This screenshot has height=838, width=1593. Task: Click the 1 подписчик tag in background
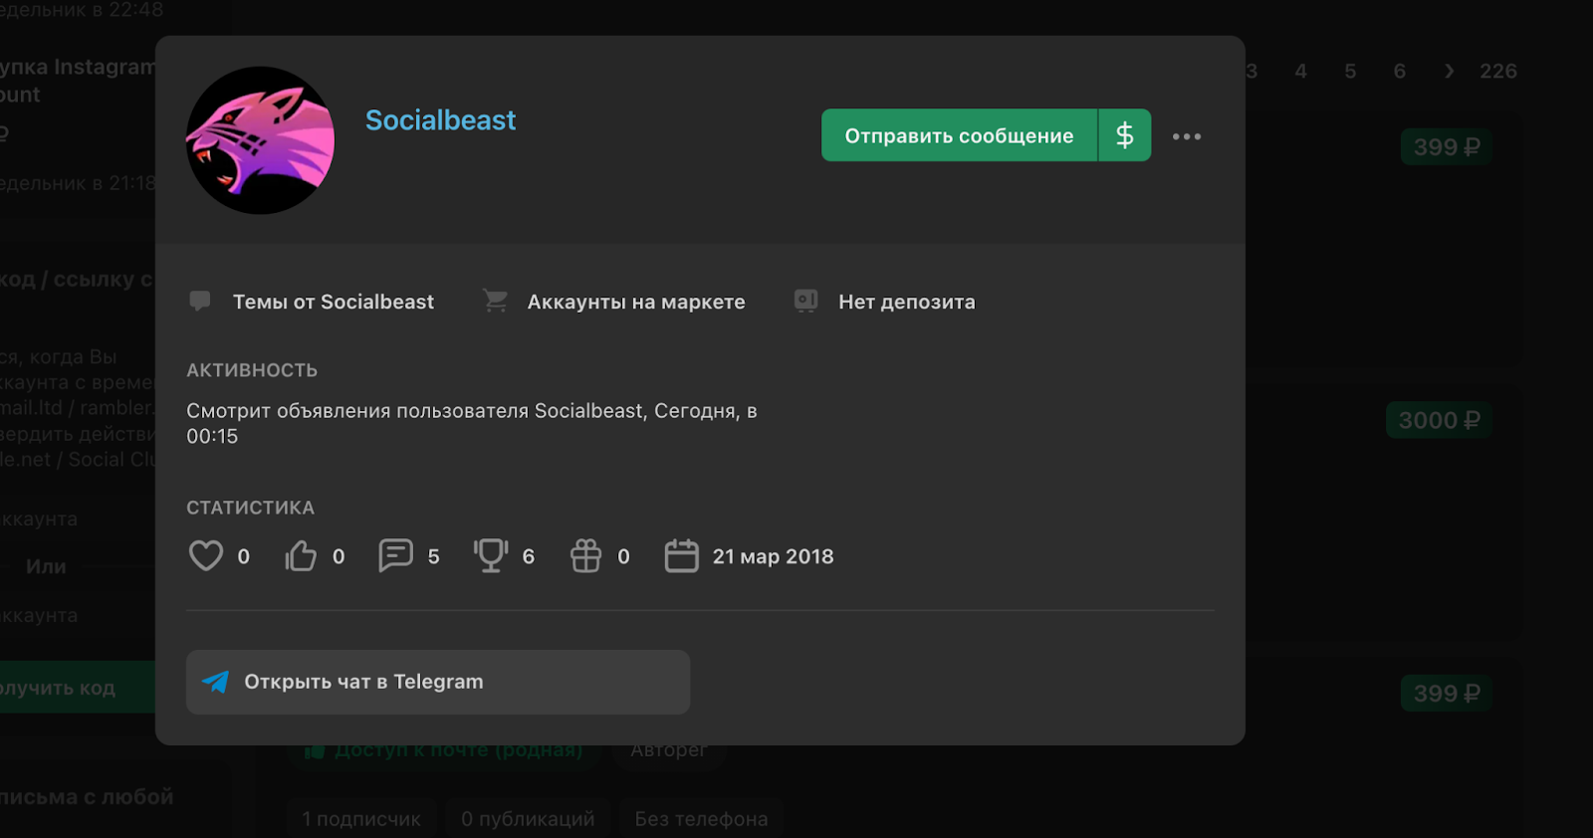pyautogui.click(x=361, y=819)
